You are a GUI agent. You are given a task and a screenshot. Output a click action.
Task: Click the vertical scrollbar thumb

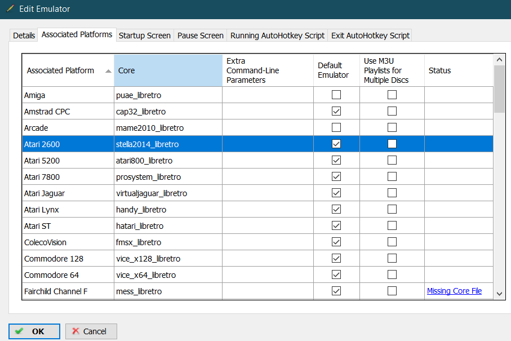(x=499, y=89)
